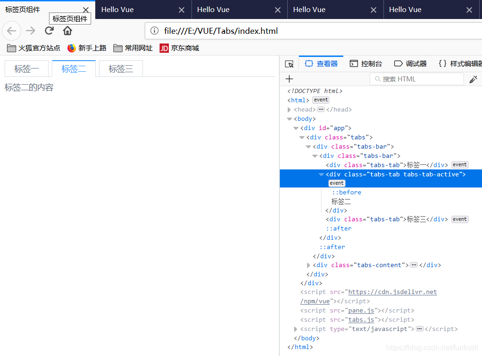482x356 pixels.
Task: Click the 标签二的内容 page content text
Action: (29, 87)
